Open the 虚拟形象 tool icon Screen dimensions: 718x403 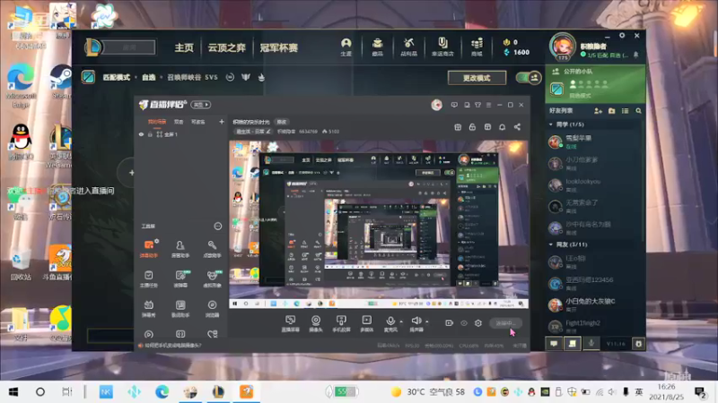(212, 279)
